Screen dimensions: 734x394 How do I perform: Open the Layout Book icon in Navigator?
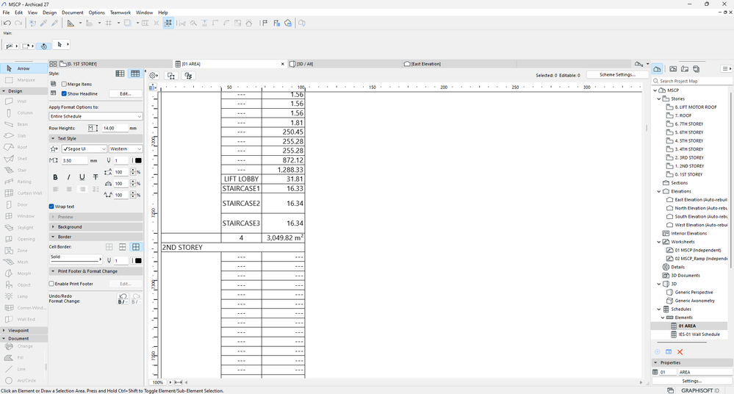pos(685,69)
